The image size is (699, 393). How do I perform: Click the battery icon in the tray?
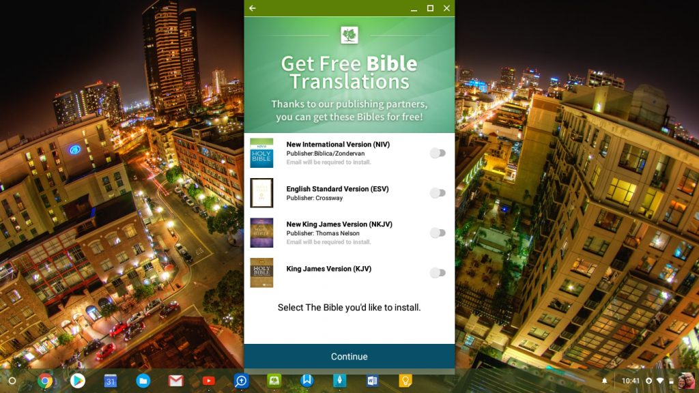[671, 381]
